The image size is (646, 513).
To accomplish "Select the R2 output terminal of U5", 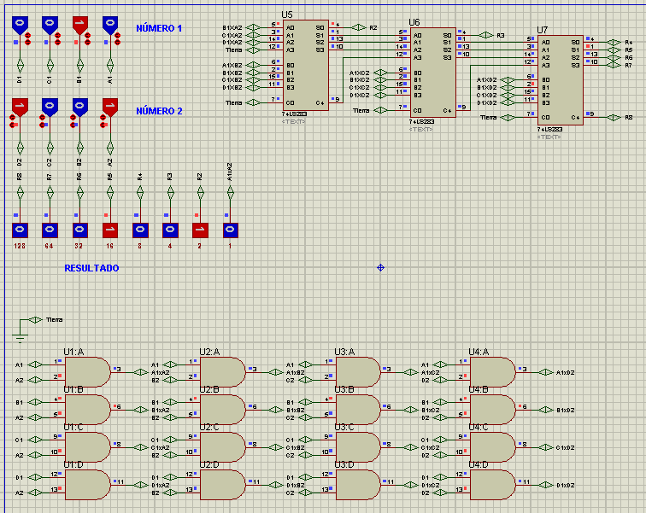I will click(x=359, y=27).
